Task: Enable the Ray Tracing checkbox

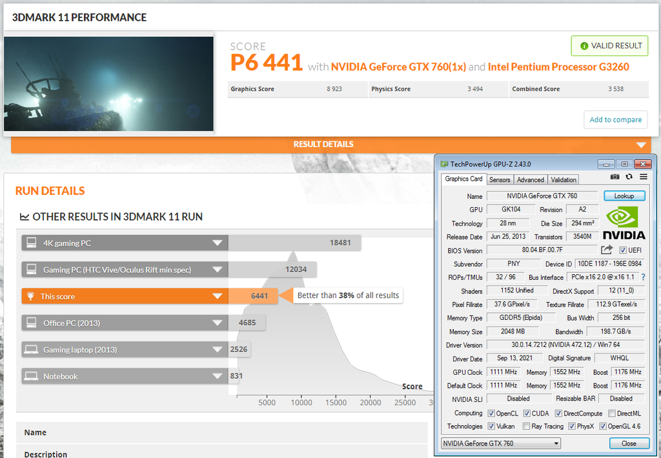Action: pyautogui.click(x=527, y=426)
